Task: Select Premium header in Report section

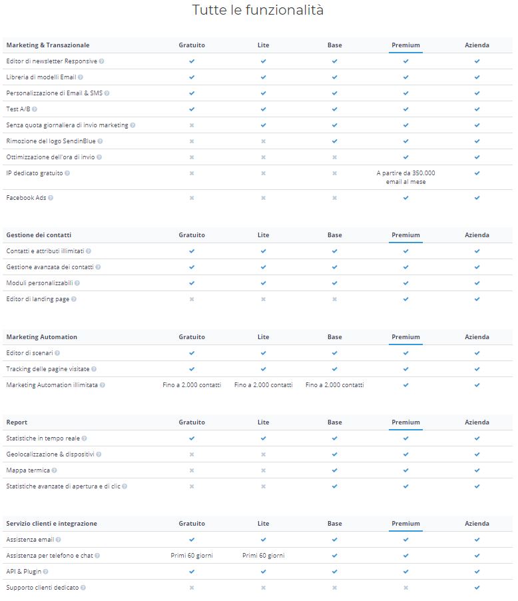Action: click(x=405, y=422)
